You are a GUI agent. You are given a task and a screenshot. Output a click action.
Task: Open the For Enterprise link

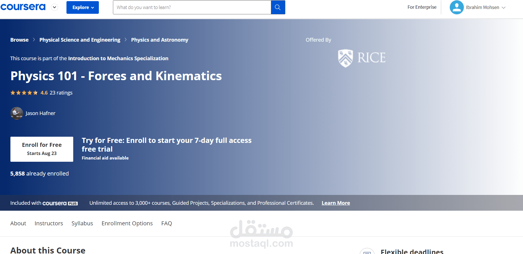coord(422,7)
